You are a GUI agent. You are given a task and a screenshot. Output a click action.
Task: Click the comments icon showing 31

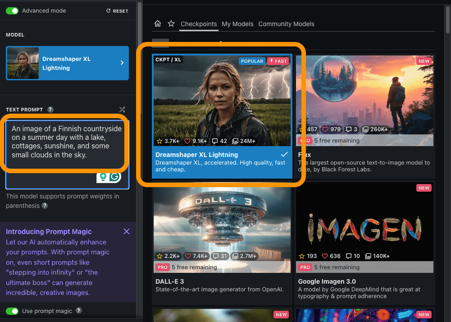click(216, 256)
